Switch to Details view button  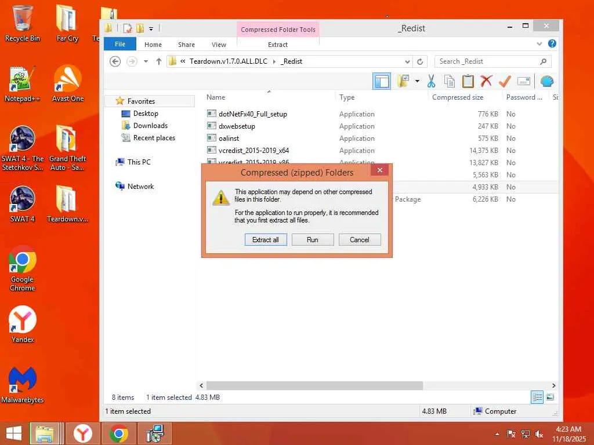[537, 397]
